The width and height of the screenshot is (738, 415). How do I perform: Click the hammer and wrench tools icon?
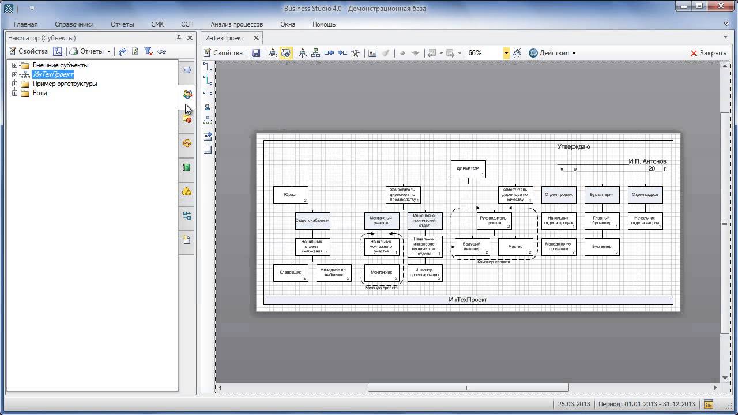(x=356, y=53)
